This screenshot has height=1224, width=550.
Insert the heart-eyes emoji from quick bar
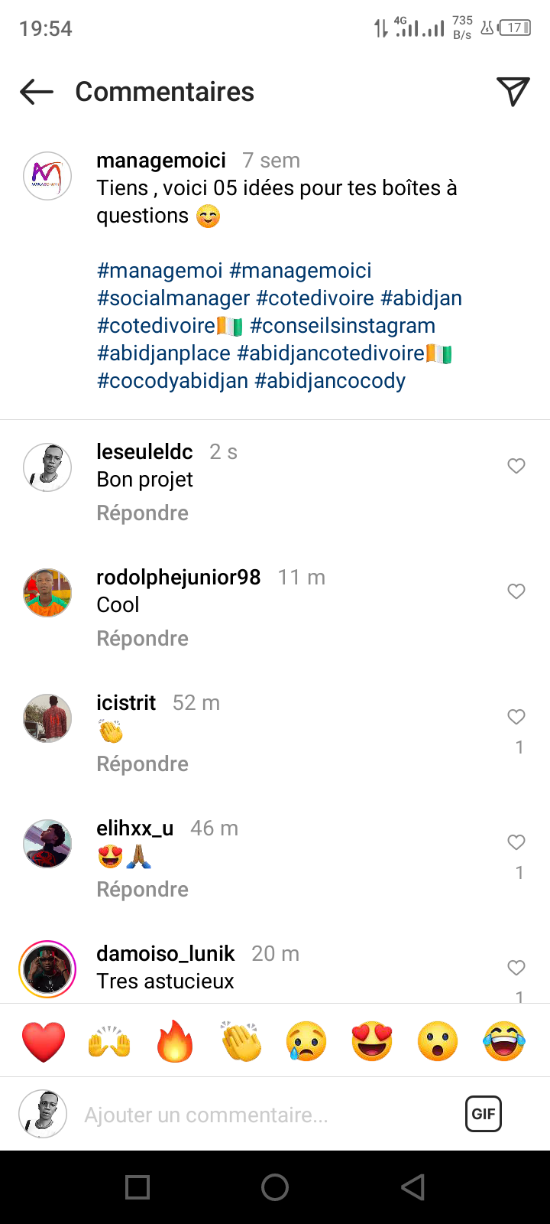372,1041
